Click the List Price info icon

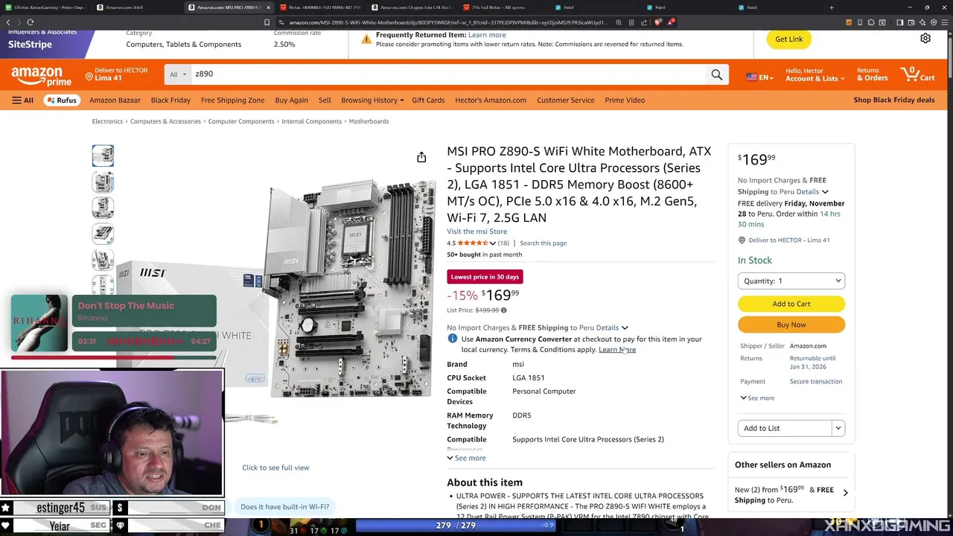[x=503, y=310]
